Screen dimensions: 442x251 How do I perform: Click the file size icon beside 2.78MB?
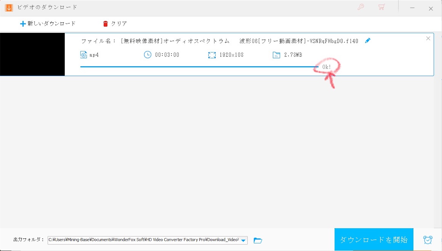click(277, 55)
